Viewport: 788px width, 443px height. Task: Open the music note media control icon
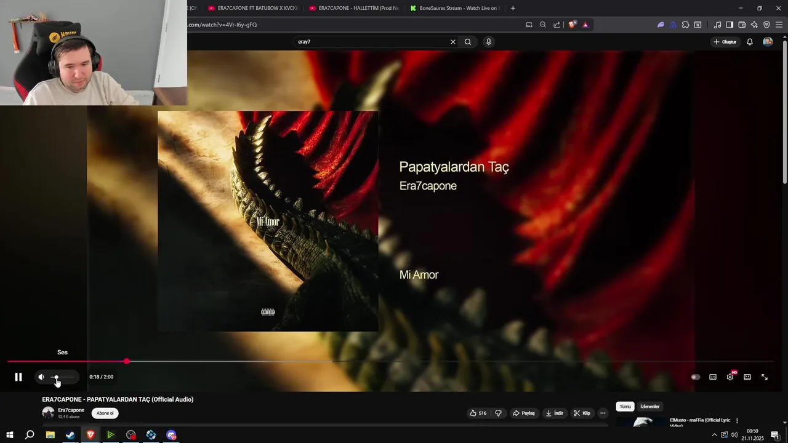click(717, 25)
